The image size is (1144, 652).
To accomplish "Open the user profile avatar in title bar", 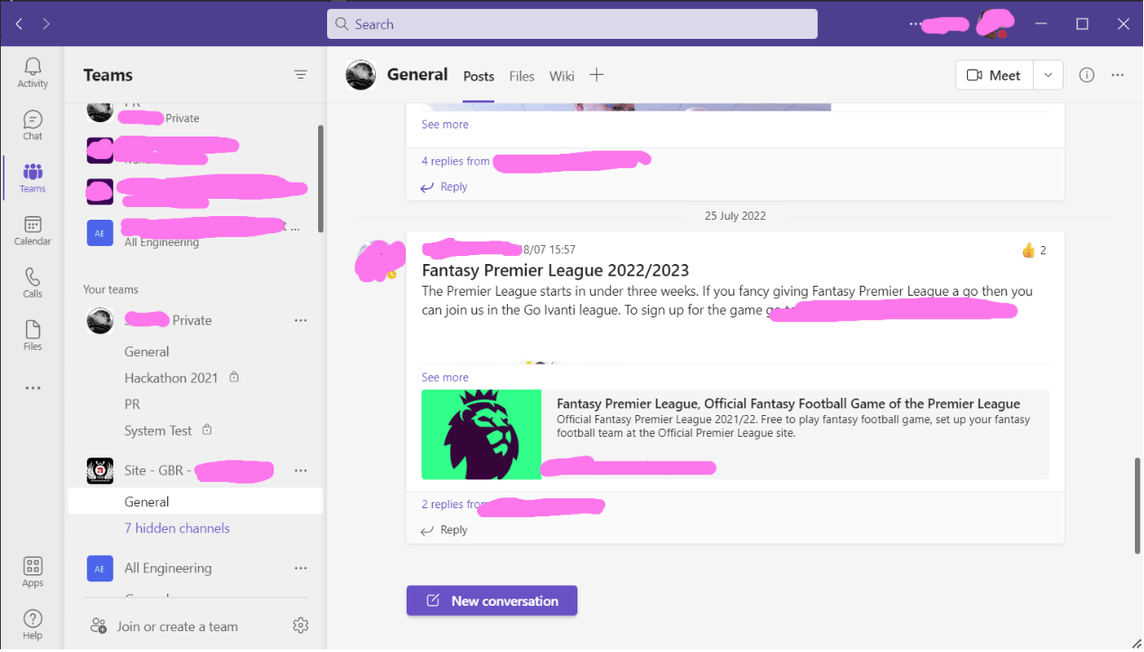I will (993, 24).
